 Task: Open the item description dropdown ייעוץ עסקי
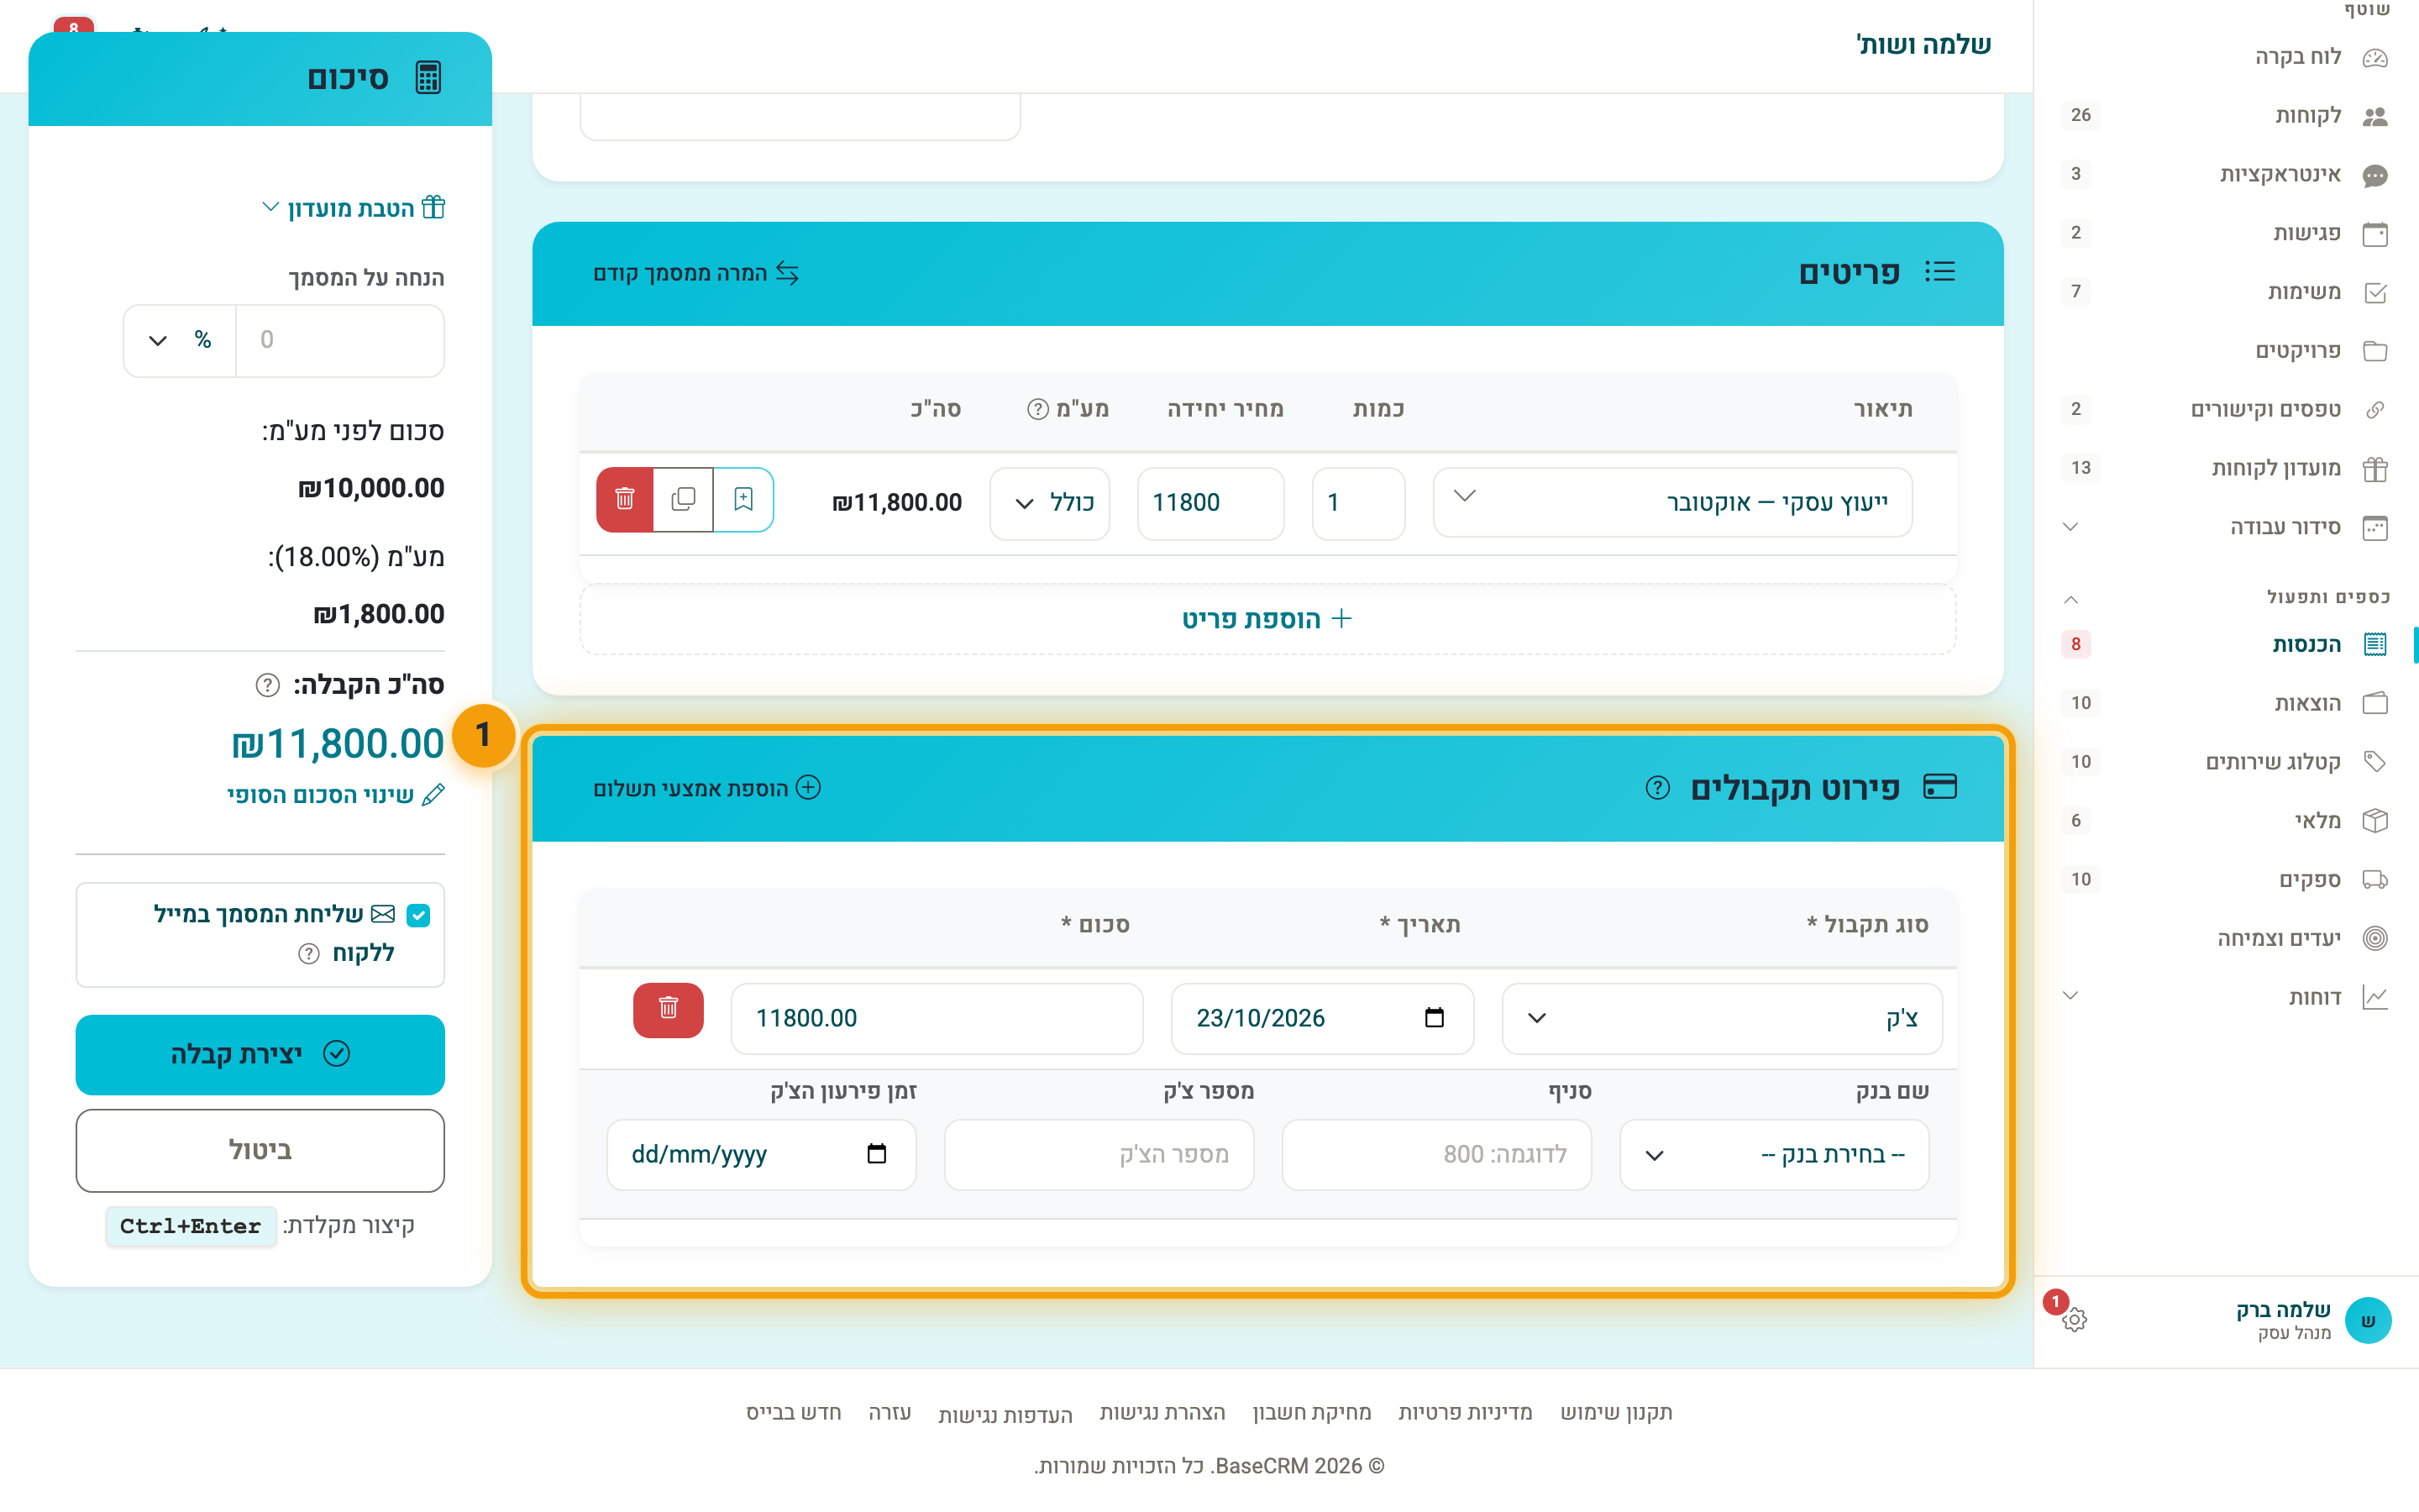coord(1672,502)
